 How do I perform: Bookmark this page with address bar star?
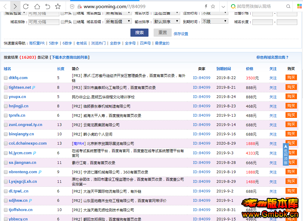(x=213, y=7)
